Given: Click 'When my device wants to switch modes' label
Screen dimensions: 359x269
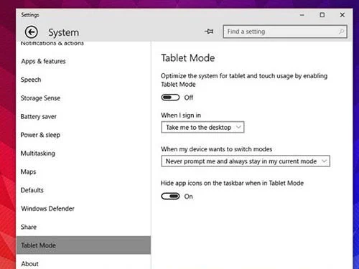Looking at the screenshot, I should [217, 149].
